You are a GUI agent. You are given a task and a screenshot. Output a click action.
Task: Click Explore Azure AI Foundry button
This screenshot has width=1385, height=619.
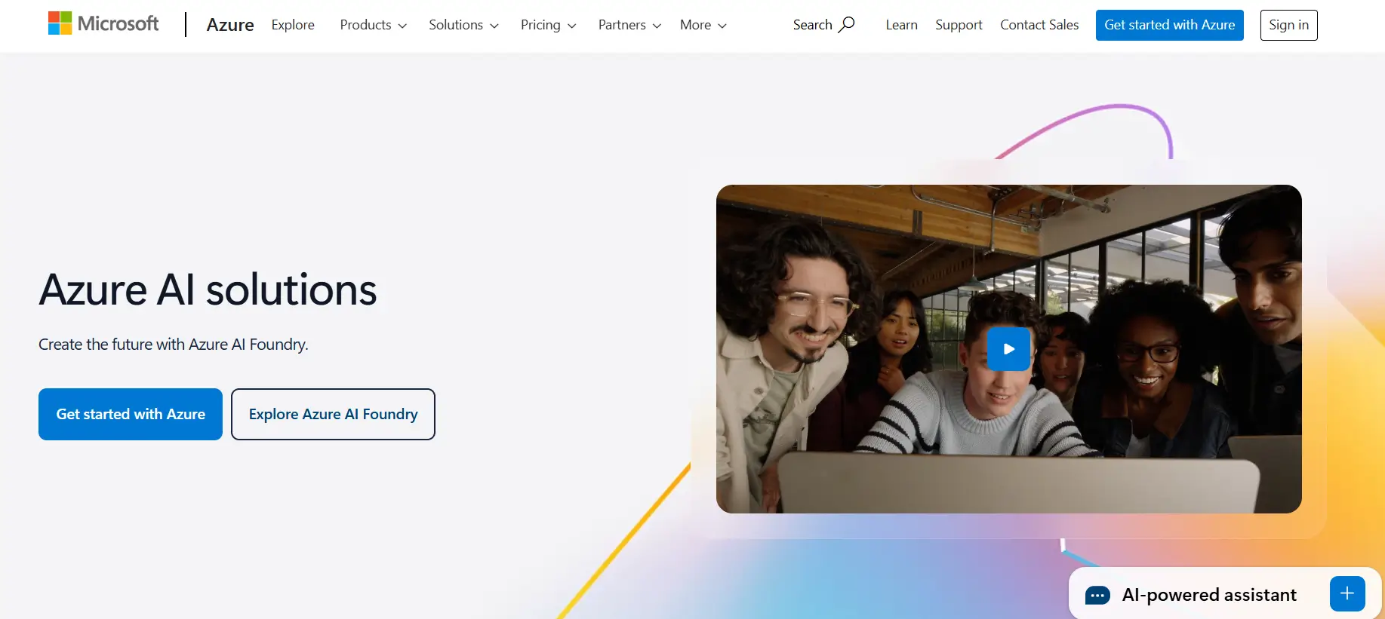point(333,414)
